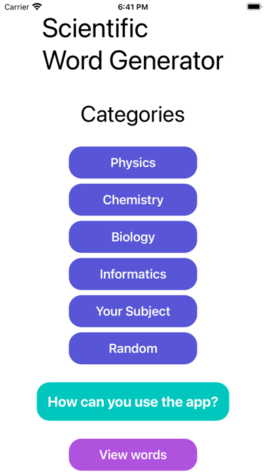This screenshot has height=472, width=266.
Task: Choose the custom subject category option
Action: [133, 311]
